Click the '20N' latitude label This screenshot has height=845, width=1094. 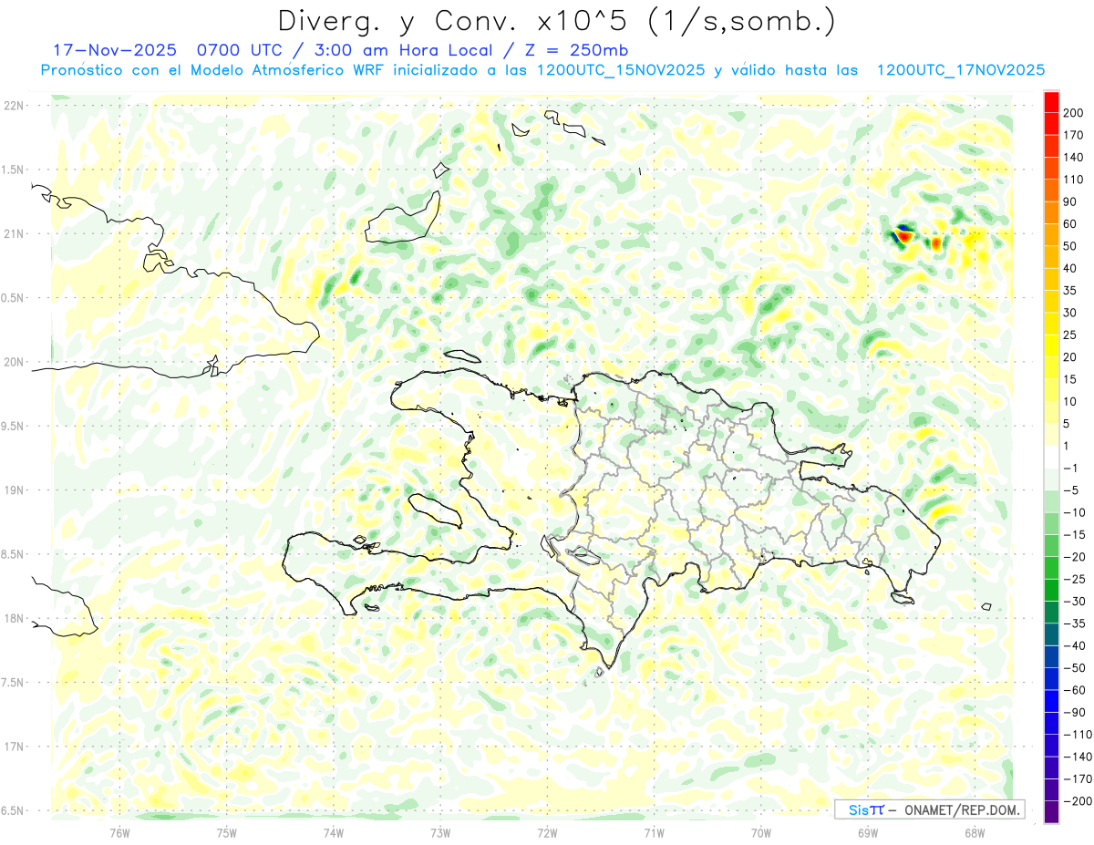coord(14,362)
